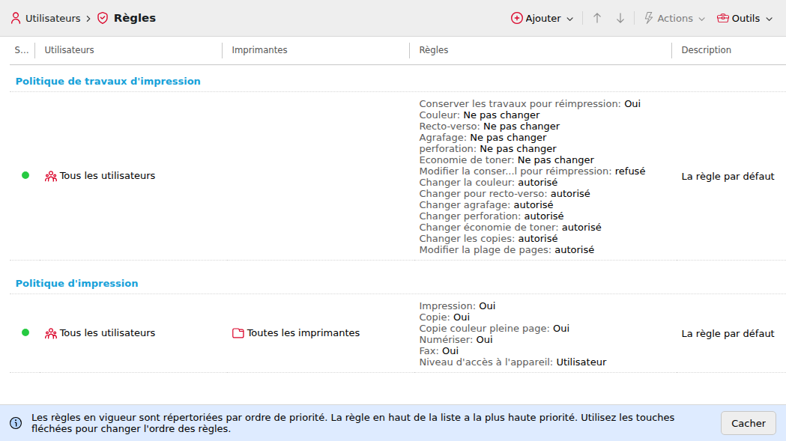Select Tous les utilisateurs in job policy row
Screen dimensions: 786x441
pos(107,176)
